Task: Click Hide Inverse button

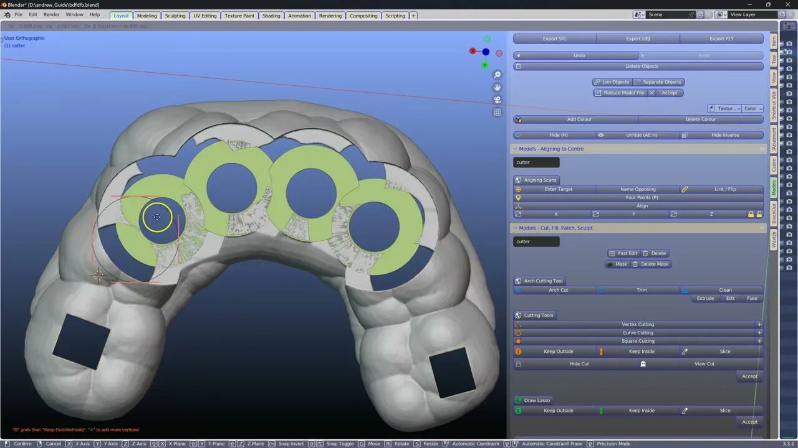Action: 721,135
